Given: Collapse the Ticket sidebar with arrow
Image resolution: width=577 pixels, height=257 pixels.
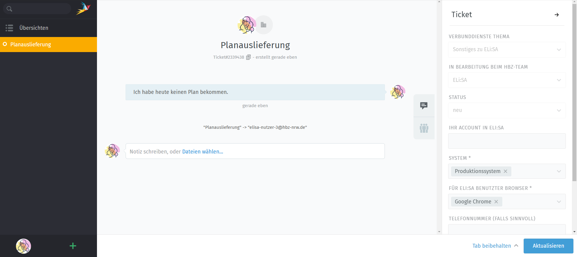Looking at the screenshot, I should click(x=557, y=15).
